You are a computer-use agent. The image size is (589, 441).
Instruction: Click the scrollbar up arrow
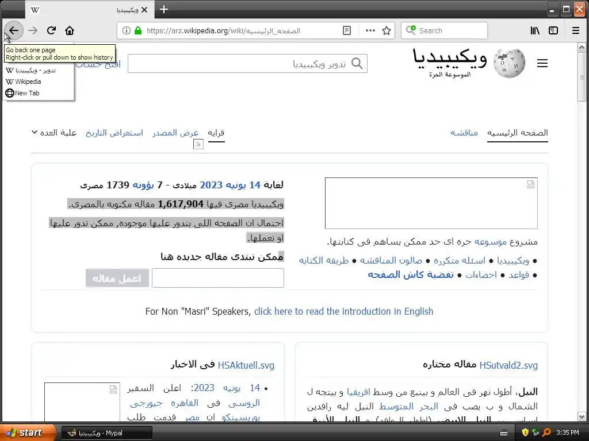click(x=582, y=48)
